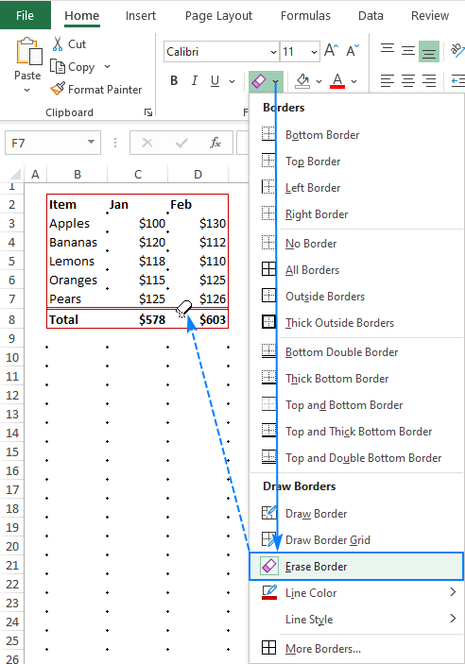Open Paste options dropdown arrow
Image resolution: width=465 pixels, height=664 pixels.
tap(27, 90)
